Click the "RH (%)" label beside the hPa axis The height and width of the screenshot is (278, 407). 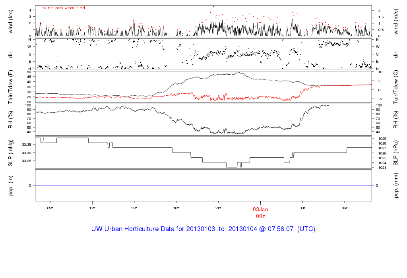coord(395,120)
